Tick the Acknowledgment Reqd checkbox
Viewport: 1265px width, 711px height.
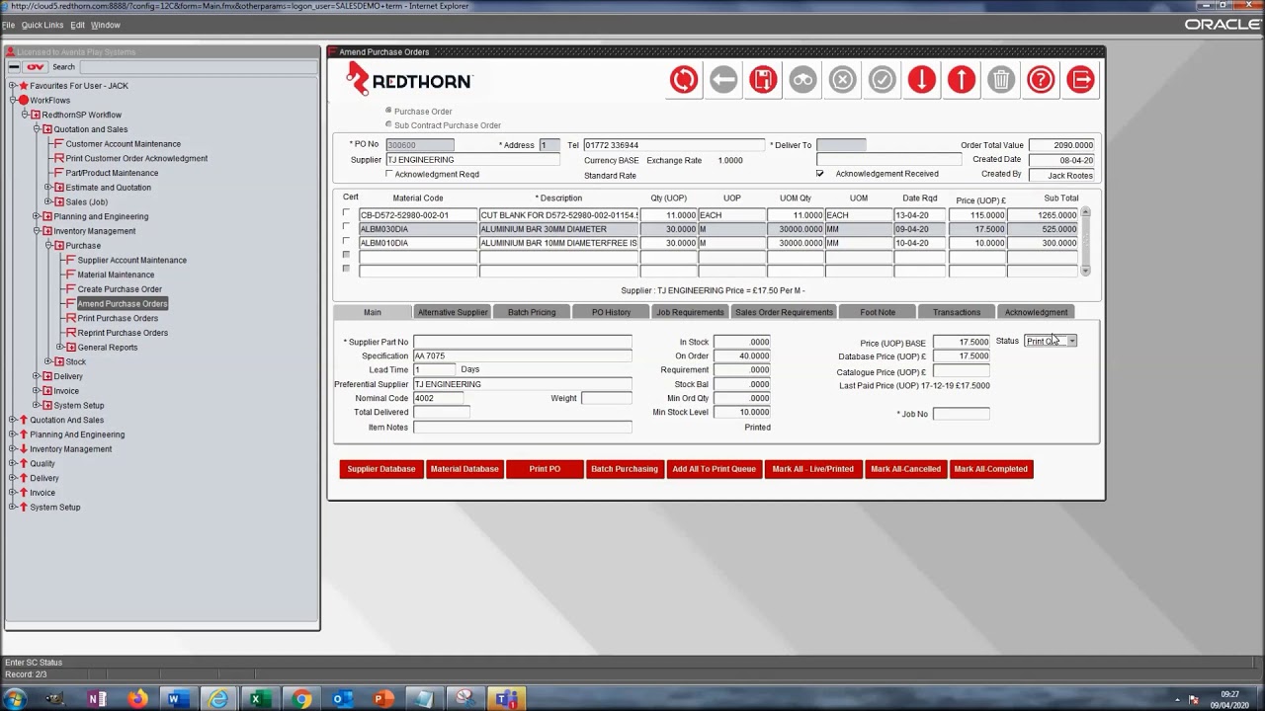coord(389,174)
